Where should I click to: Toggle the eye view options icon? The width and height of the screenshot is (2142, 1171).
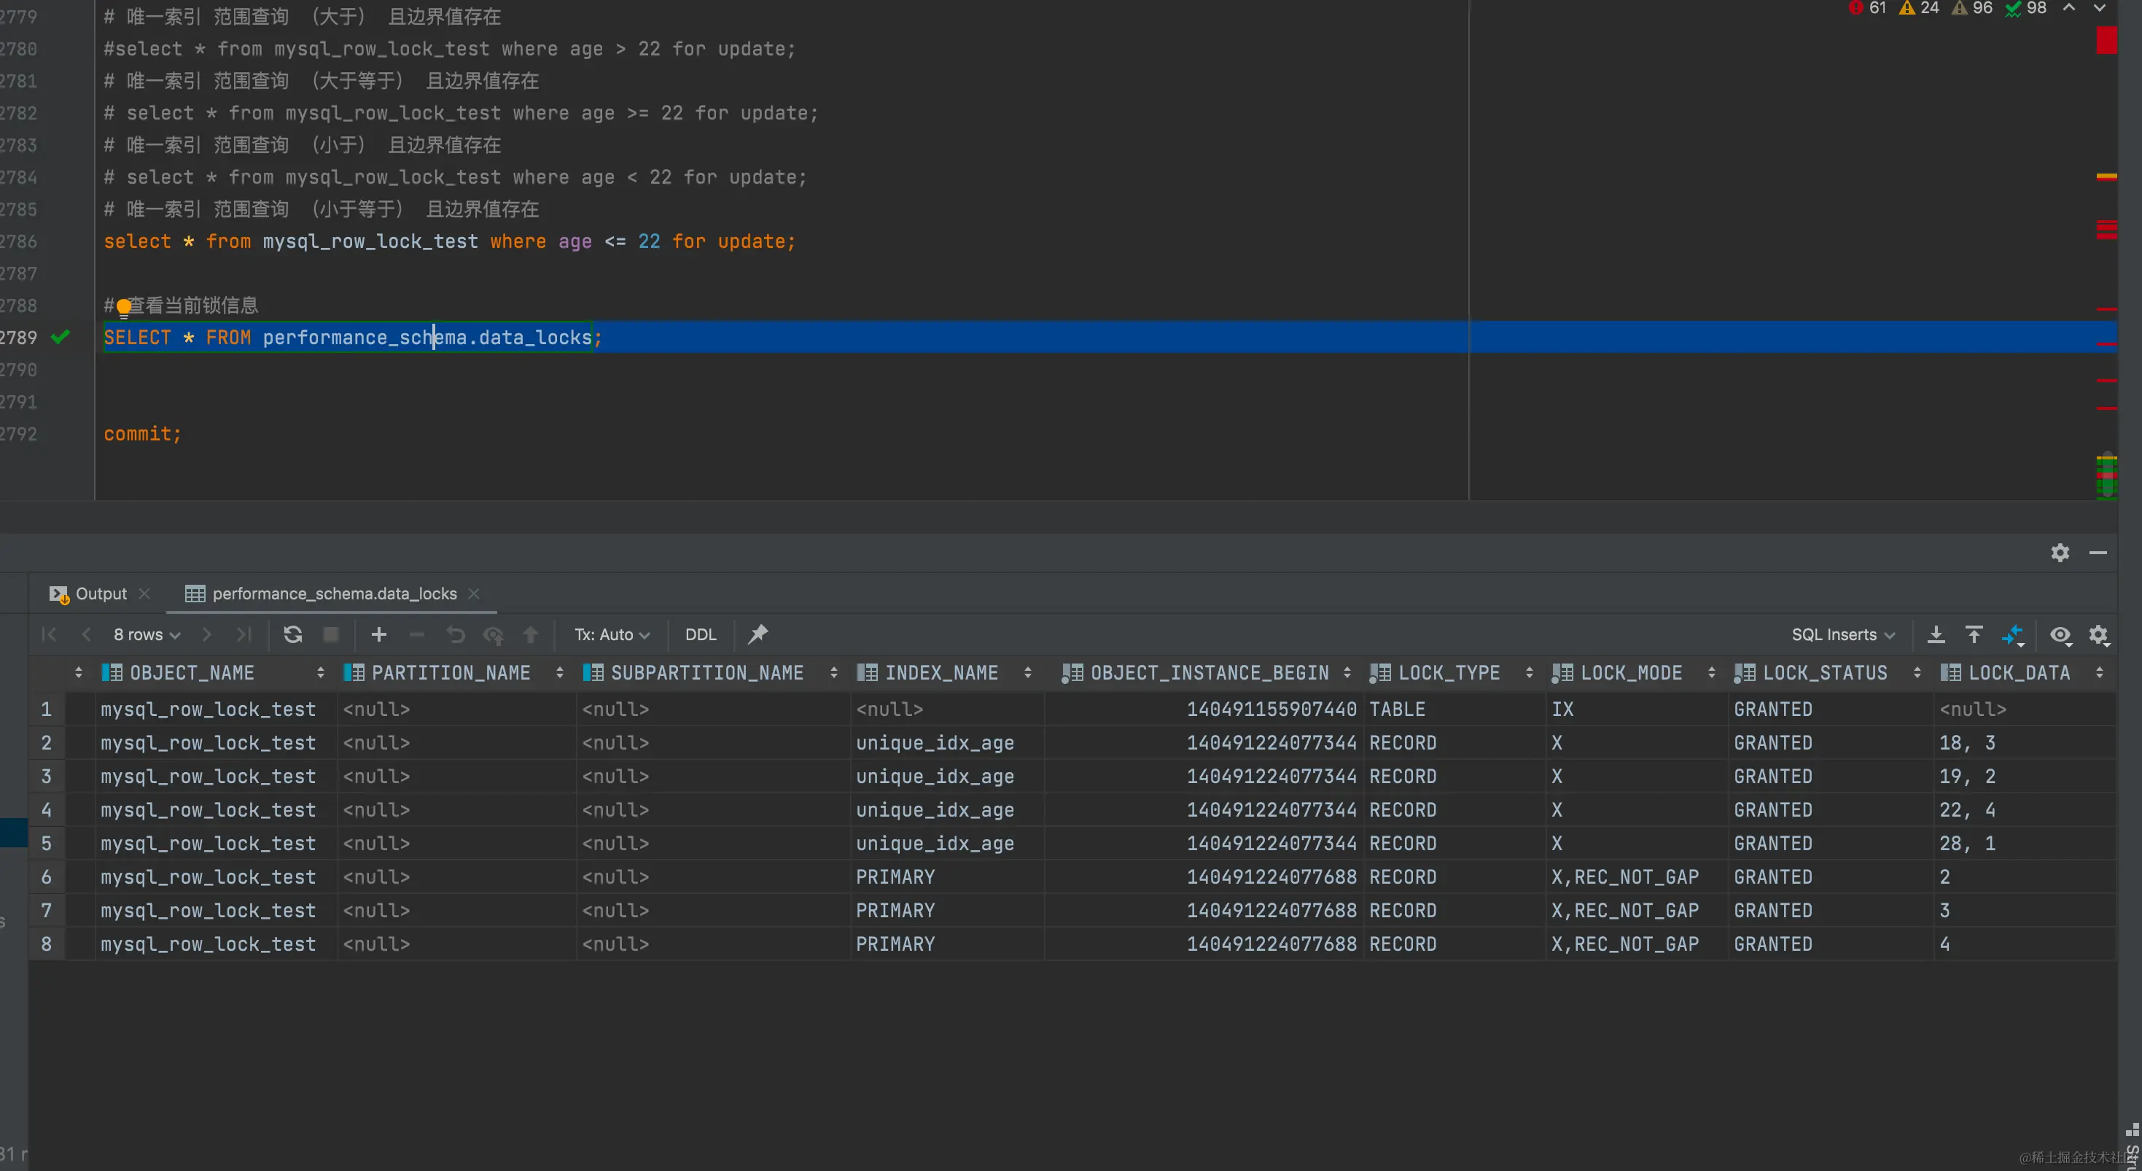point(2060,635)
